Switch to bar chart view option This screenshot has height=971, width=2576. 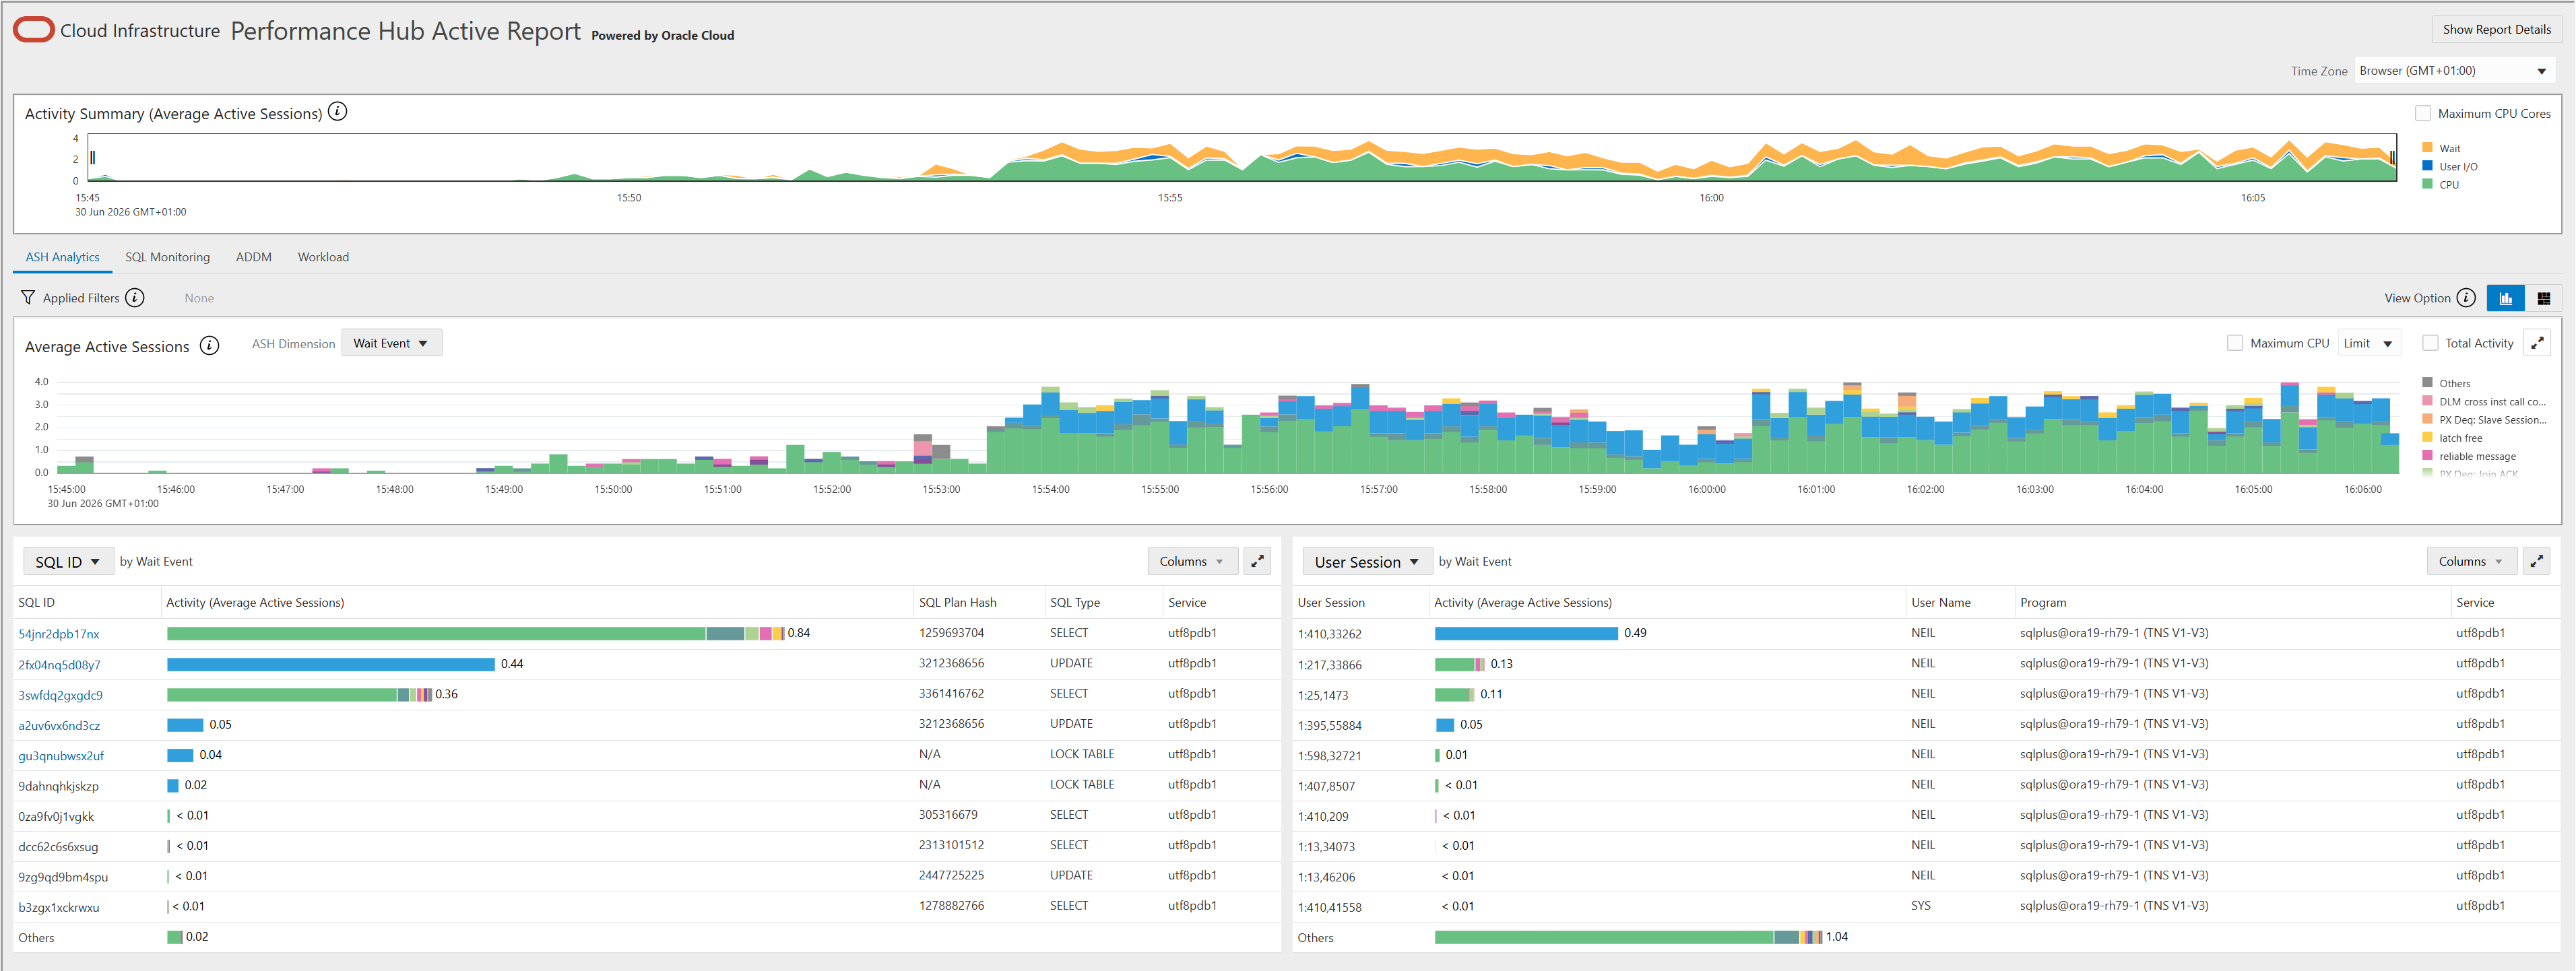(2505, 298)
